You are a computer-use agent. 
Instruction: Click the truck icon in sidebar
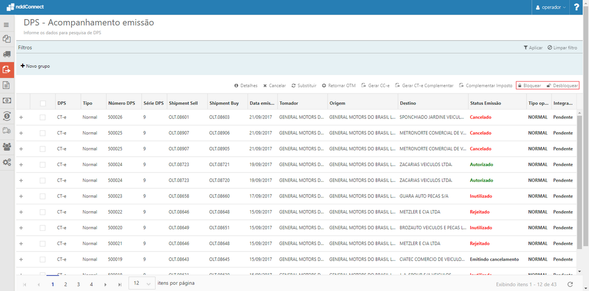tap(7, 54)
